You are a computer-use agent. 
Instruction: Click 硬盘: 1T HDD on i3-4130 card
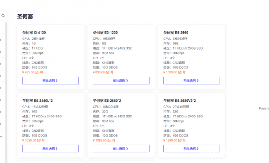click(32, 48)
